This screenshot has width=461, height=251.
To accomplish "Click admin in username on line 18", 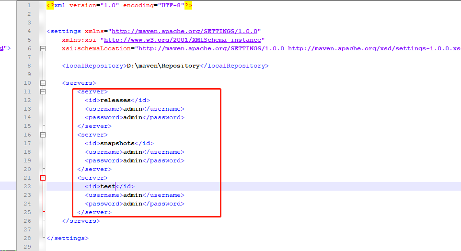I will click(133, 152).
